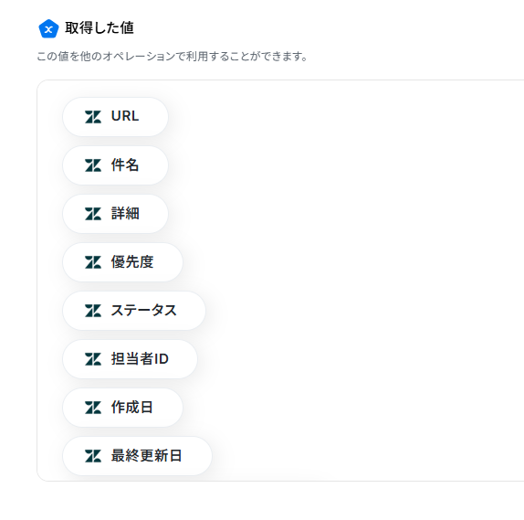524x520 pixels.
Task: Click the Zendesk icon in the 作成日 chip
Action: (x=93, y=408)
